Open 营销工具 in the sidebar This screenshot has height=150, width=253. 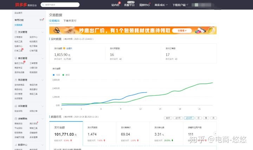point(33,128)
